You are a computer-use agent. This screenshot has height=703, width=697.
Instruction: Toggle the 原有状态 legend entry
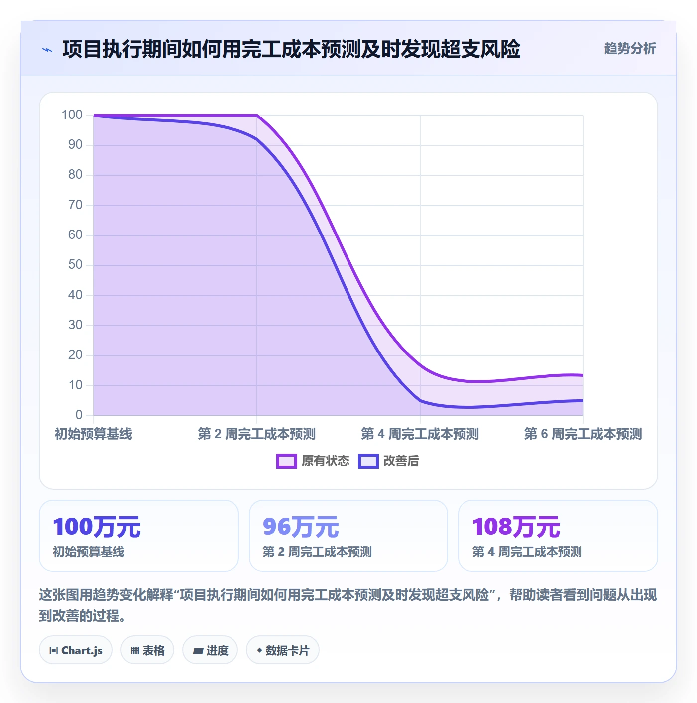313,461
